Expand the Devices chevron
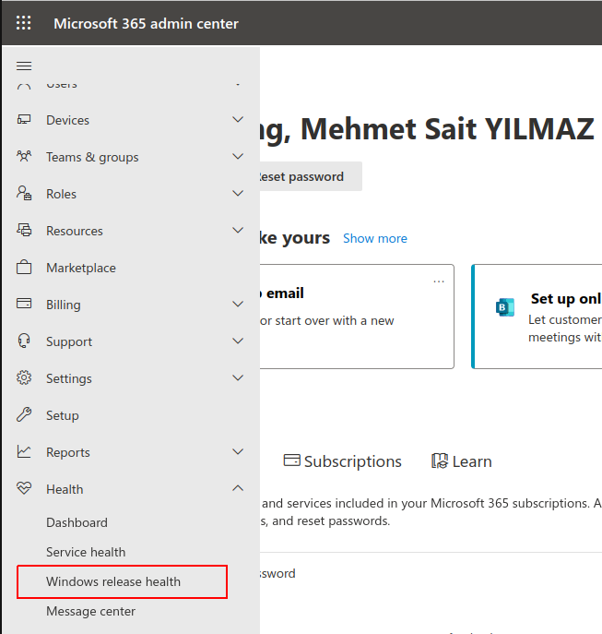Image resolution: width=602 pixels, height=634 pixels. pyautogui.click(x=238, y=120)
